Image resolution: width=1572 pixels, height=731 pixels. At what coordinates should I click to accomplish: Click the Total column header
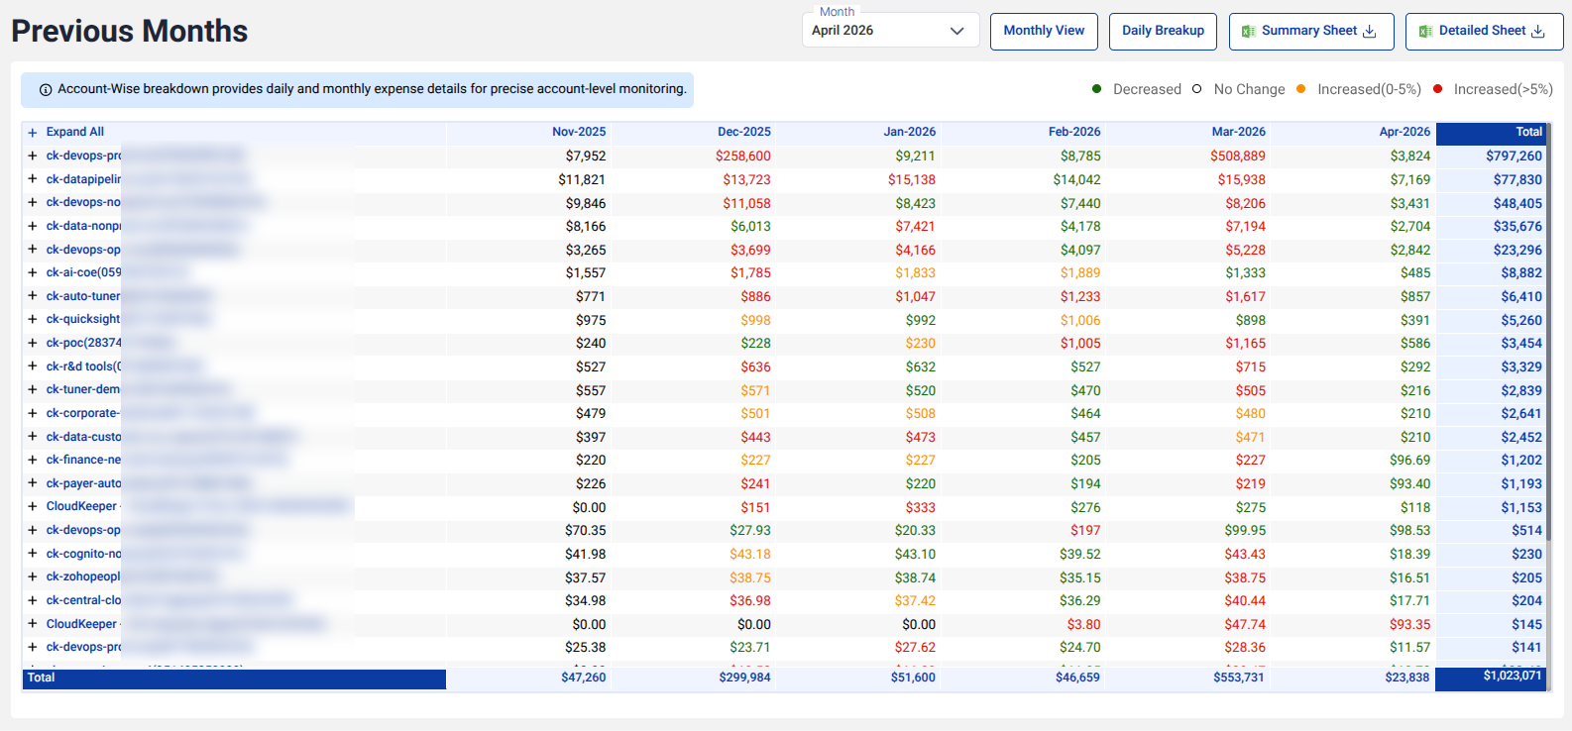pos(1491,132)
